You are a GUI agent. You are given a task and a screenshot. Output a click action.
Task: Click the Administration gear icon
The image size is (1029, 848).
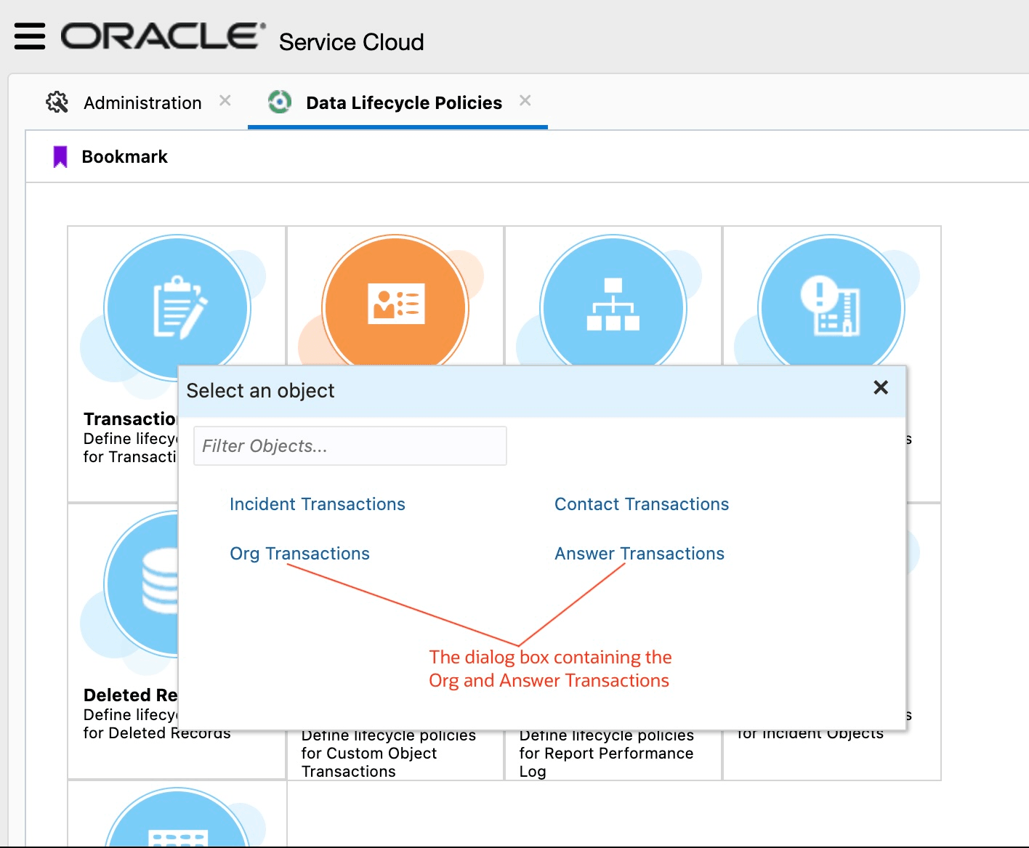[57, 102]
